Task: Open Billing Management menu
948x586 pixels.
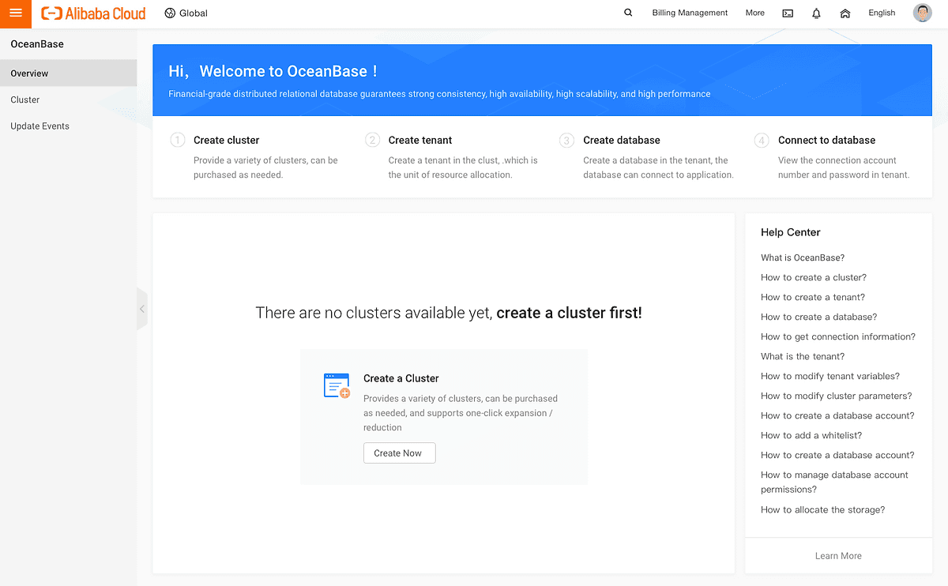Action: coord(690,13)
